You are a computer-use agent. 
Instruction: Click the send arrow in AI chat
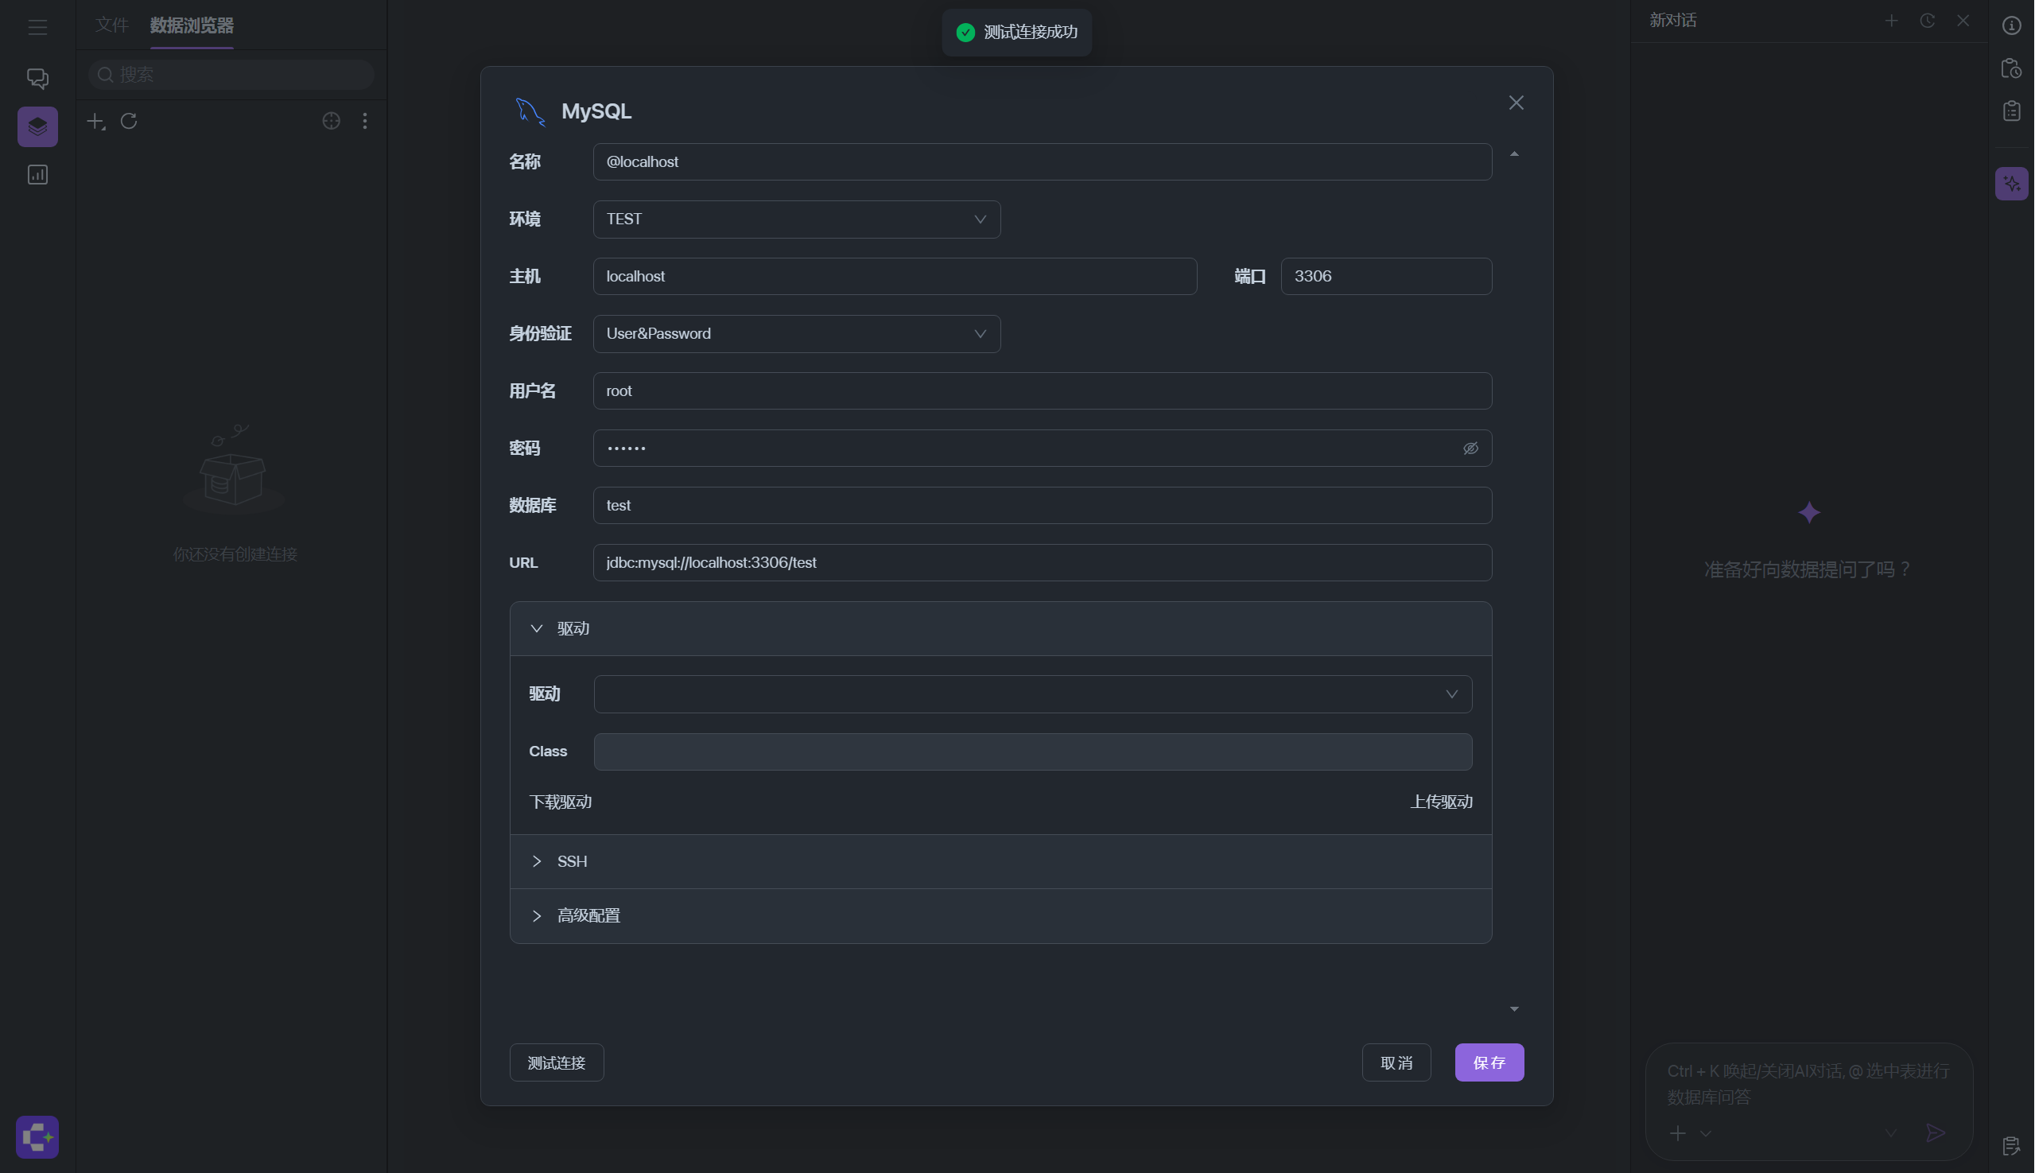click(1935, 1132)
